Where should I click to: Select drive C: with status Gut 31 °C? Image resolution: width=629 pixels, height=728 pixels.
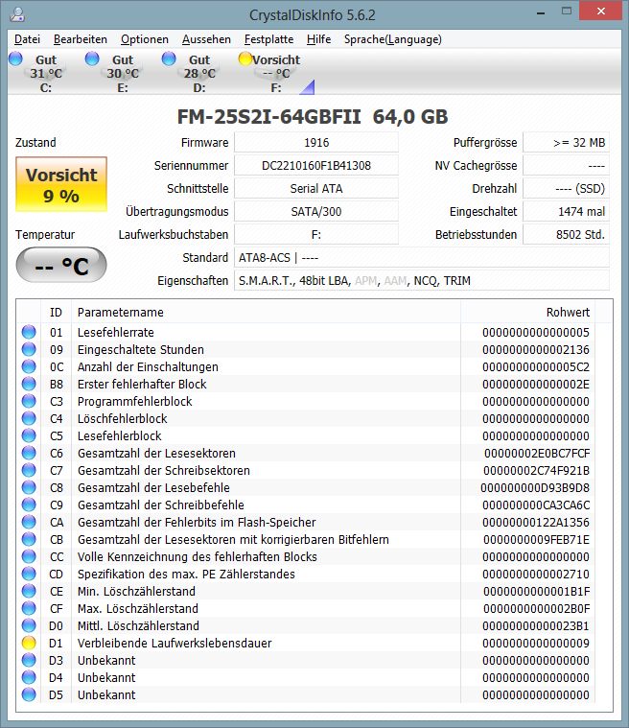(45, 73)
